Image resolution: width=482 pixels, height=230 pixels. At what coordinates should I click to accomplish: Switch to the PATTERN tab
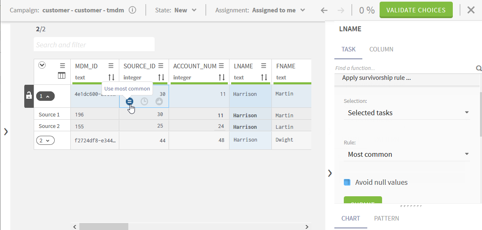386,218
